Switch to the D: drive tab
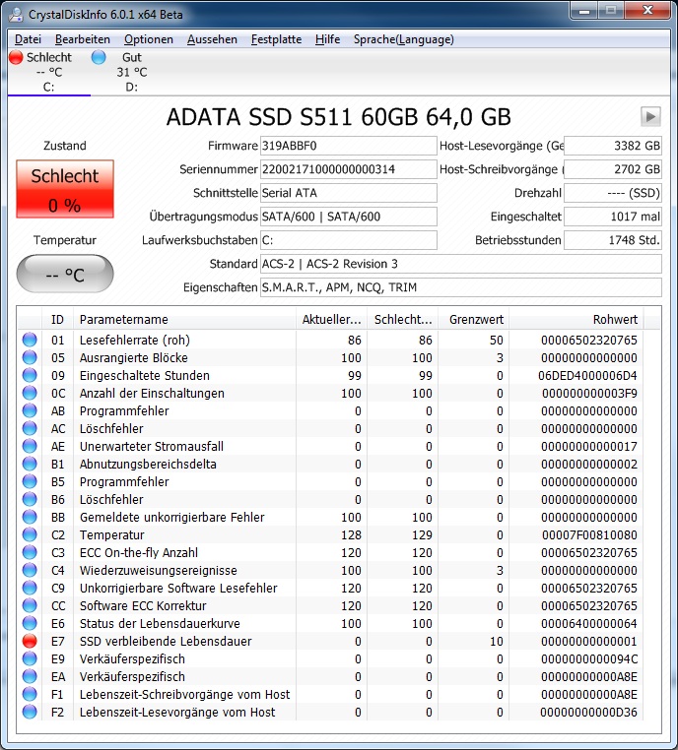Viewport: 678px width, 750px height. [x=132, y=72]
